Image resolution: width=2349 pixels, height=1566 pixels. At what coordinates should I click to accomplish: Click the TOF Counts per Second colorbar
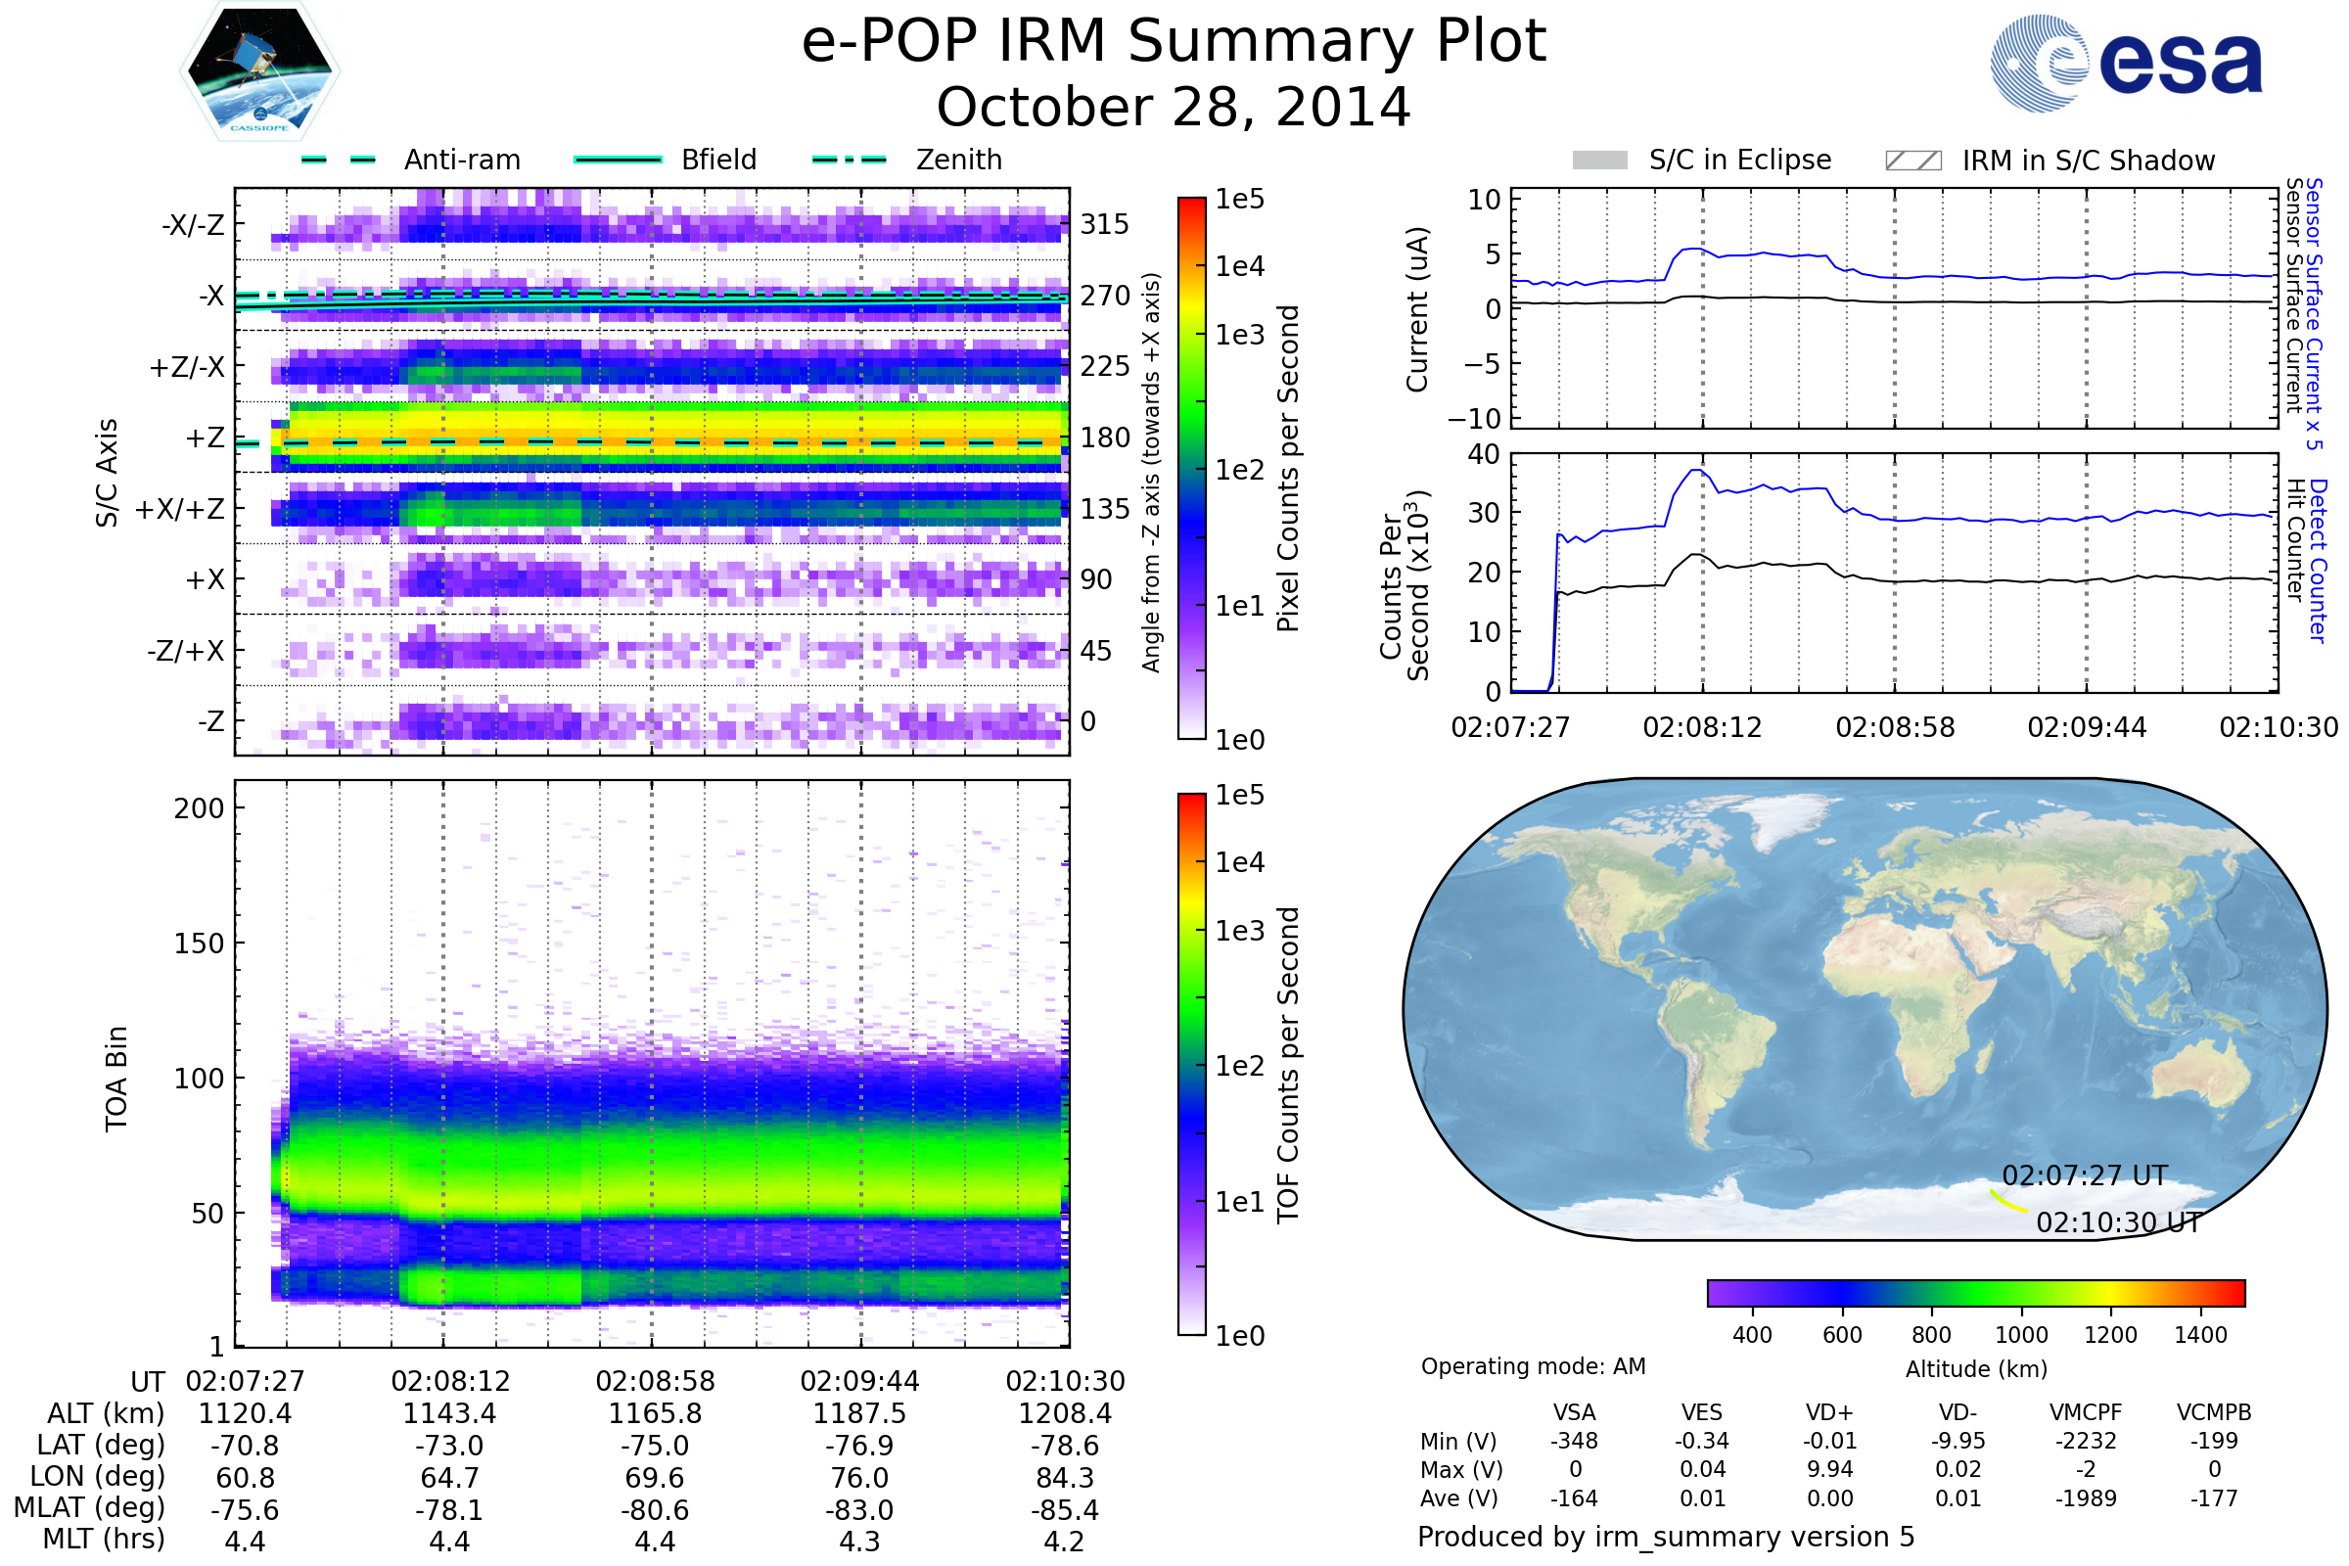pyautogui.click(x=1191, y=1065)
